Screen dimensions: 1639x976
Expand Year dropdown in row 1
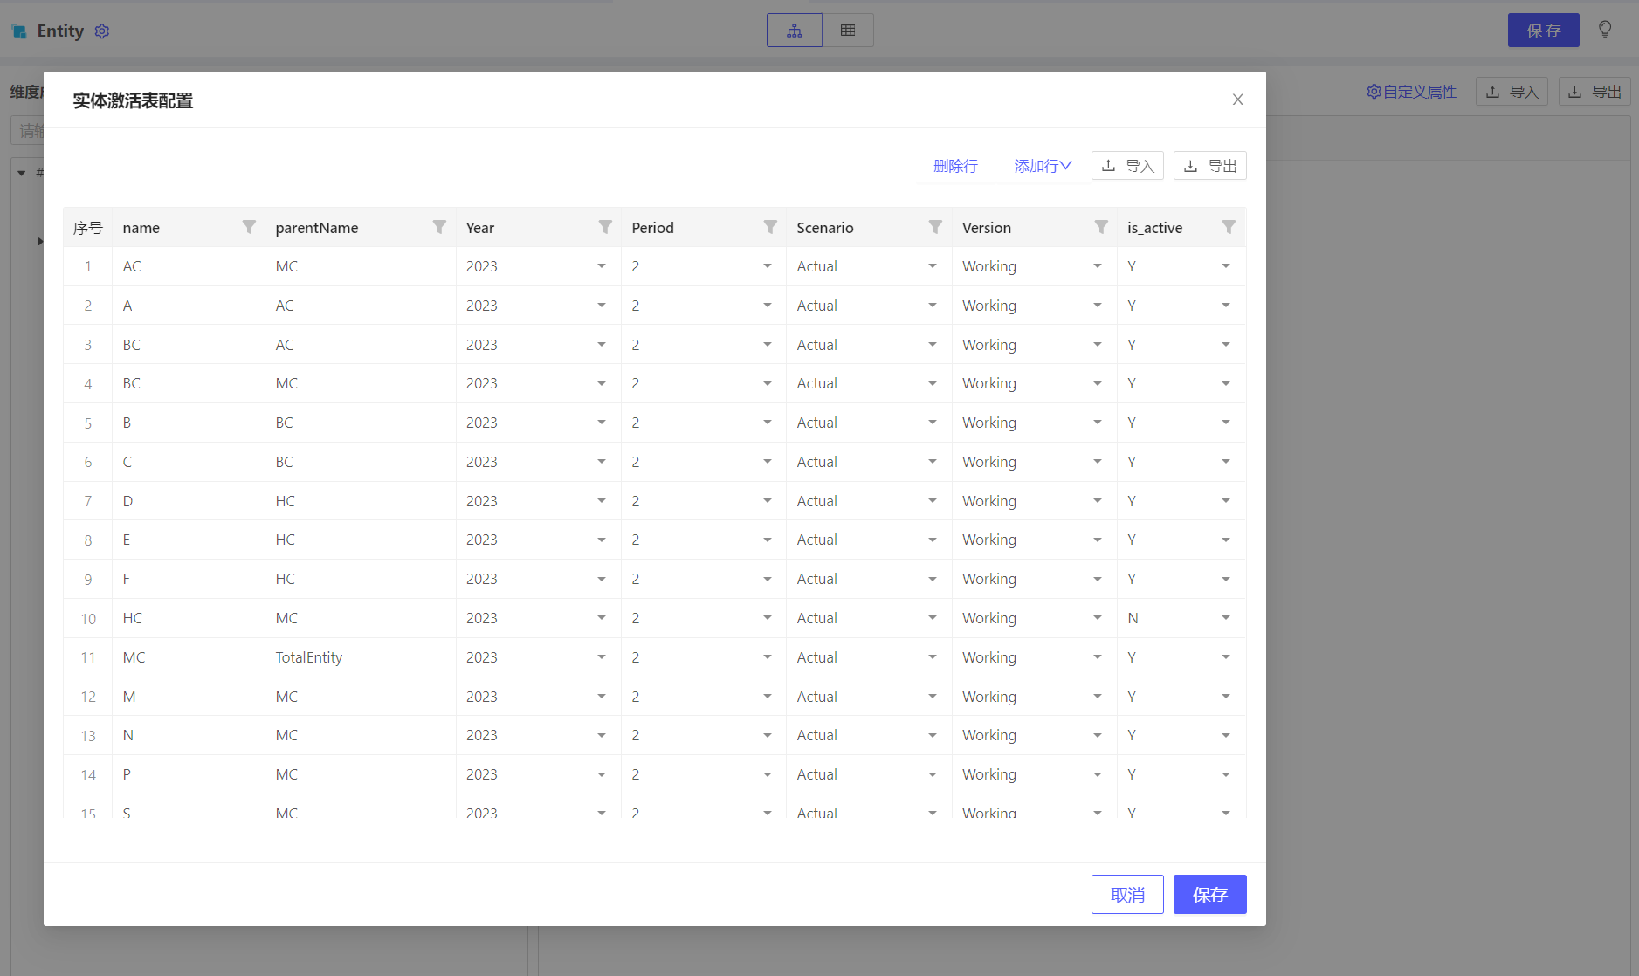(601, 266)
